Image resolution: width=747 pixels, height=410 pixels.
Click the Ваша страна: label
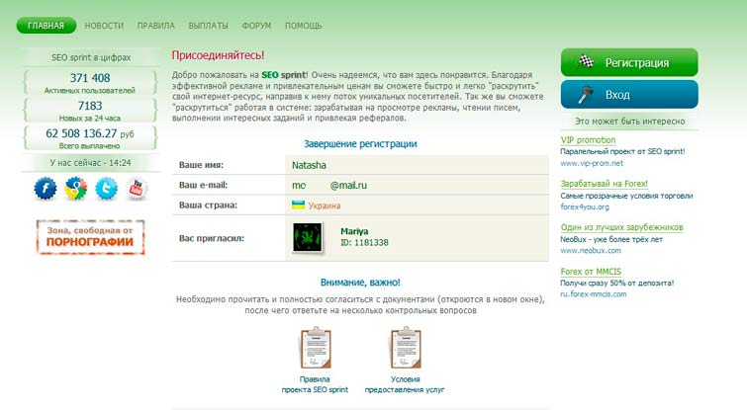coord(208,205)
